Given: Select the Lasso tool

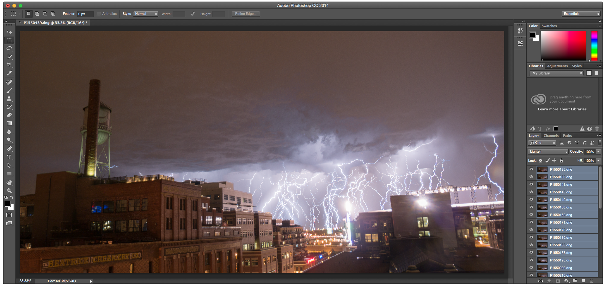Looking at the screenshot, I should [x=9, y=49].
